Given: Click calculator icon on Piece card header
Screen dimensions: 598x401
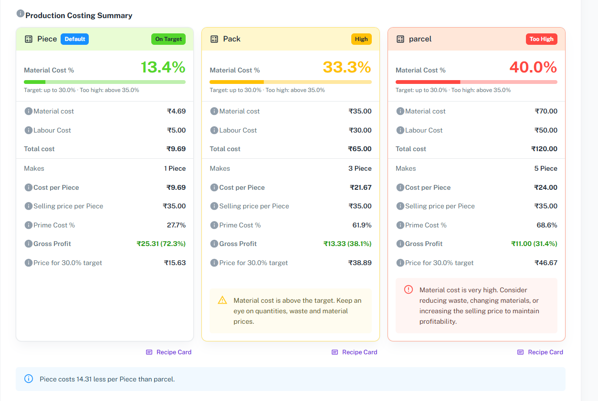Looking at the screenshot, I should (29, 39).
